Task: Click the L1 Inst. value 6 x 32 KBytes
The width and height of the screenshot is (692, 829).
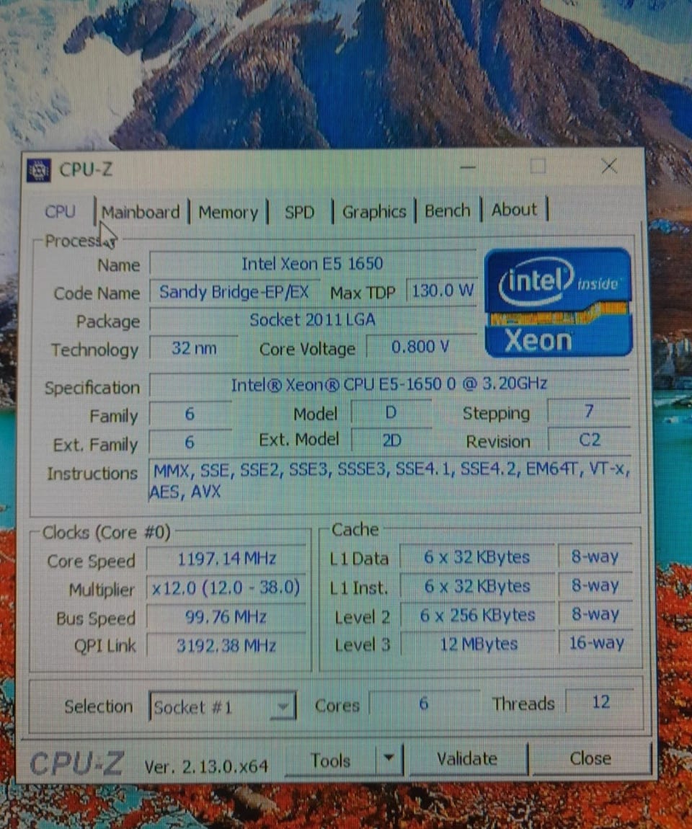Action: tap(477, 586)
